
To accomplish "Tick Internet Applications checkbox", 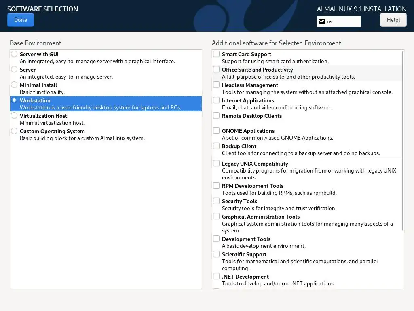I will point(217,100).
